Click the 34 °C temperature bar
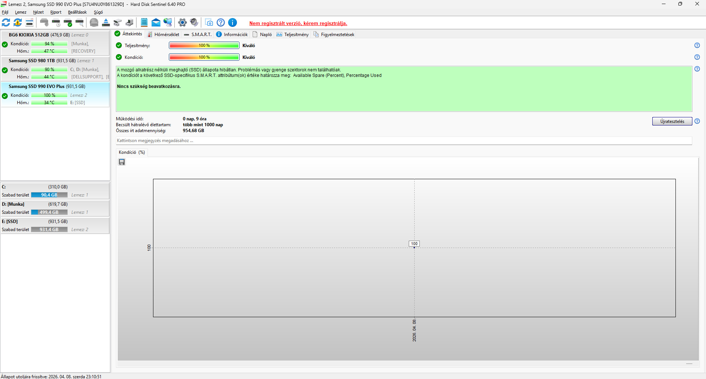The height and width of the screenshot is (379, 706). [x=49, y=103]
